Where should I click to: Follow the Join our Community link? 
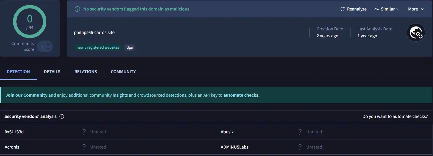pos(26,95)
